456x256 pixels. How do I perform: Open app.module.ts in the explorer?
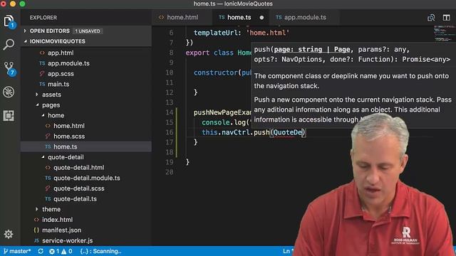coord(68,63)
